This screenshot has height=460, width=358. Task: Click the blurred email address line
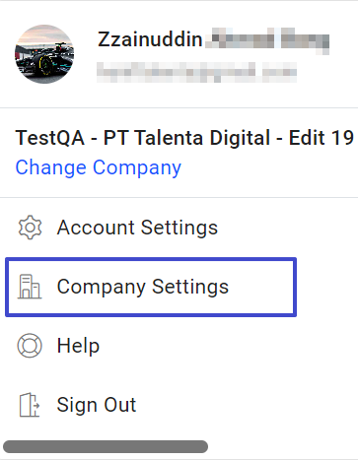[196, 72]
